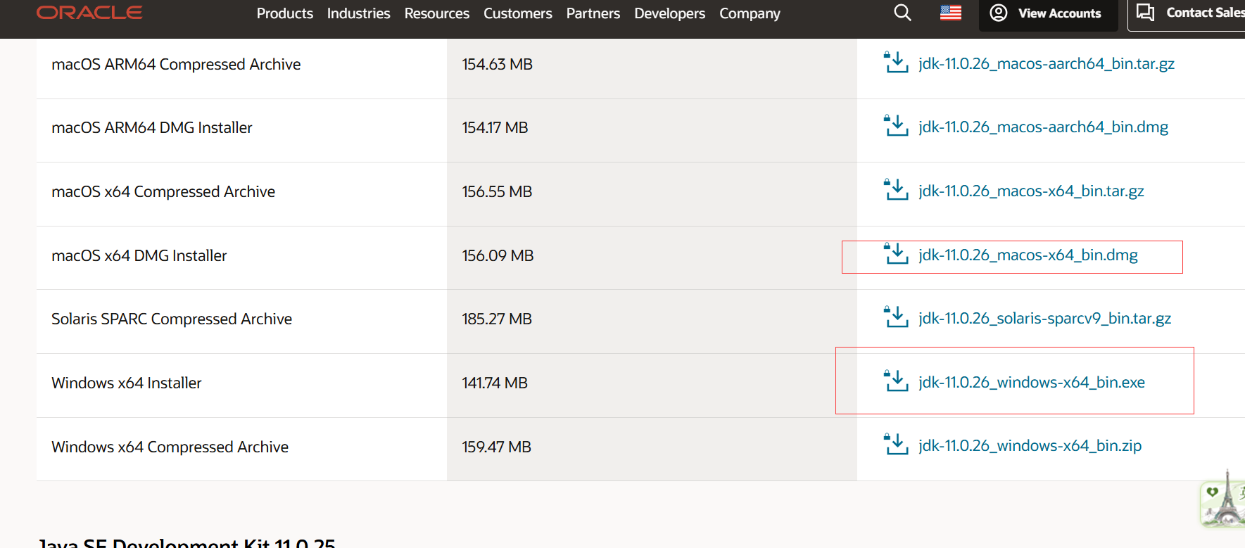Select 'Solaris SPARC Compressed Archive' text
Viewport: 1245px width, 548px height.
pyautogui.click(x=172, y=319)
